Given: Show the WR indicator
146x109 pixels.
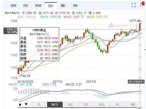Looking at the screenshot, I should (117, 104).
